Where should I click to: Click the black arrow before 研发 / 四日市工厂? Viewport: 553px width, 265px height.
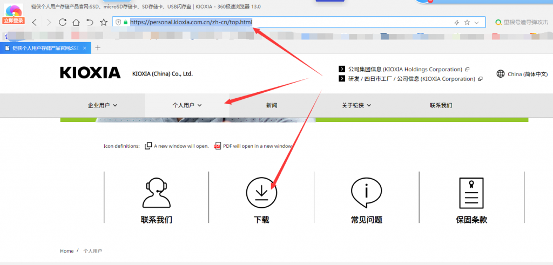coord(342,79)
